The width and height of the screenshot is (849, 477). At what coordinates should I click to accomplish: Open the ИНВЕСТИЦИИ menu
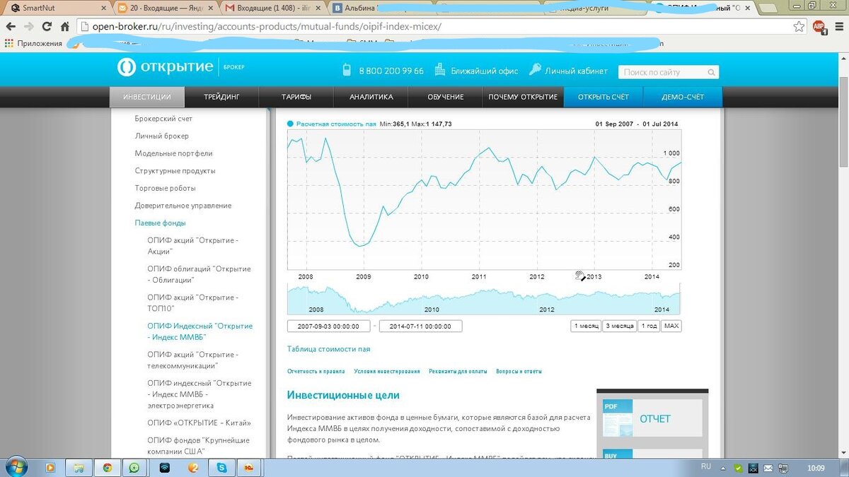(x=147, y=97)
